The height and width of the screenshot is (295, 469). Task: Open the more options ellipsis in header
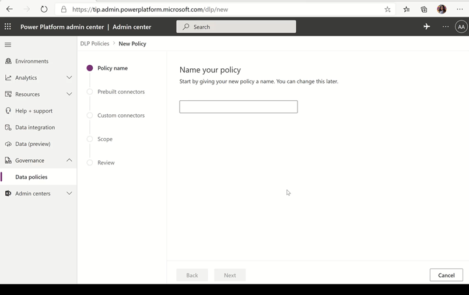[x=446, y=27]
